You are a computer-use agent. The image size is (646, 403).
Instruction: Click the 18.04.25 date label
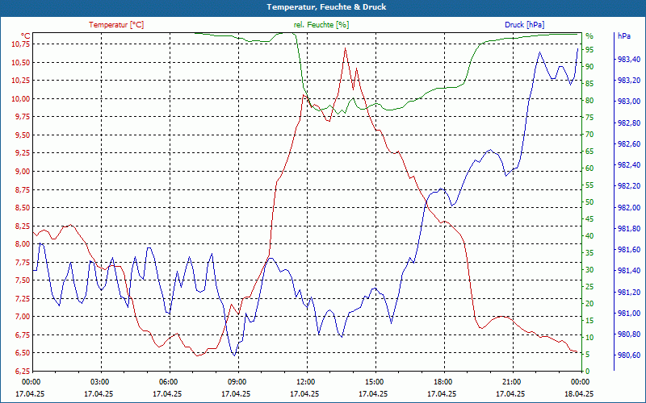(x=579, y=393)
